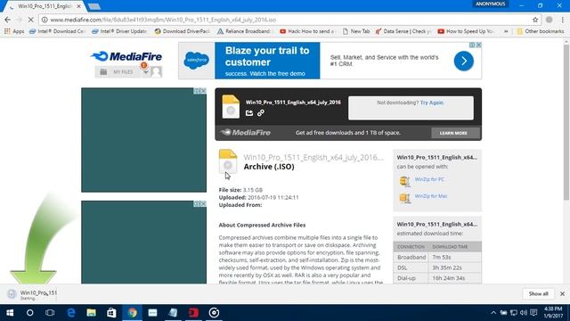Image resolution: width=570 pixels, height=321 pixels.
Task: Select the Win10_Pro_1511 browser tab
Action: point(45,6)
